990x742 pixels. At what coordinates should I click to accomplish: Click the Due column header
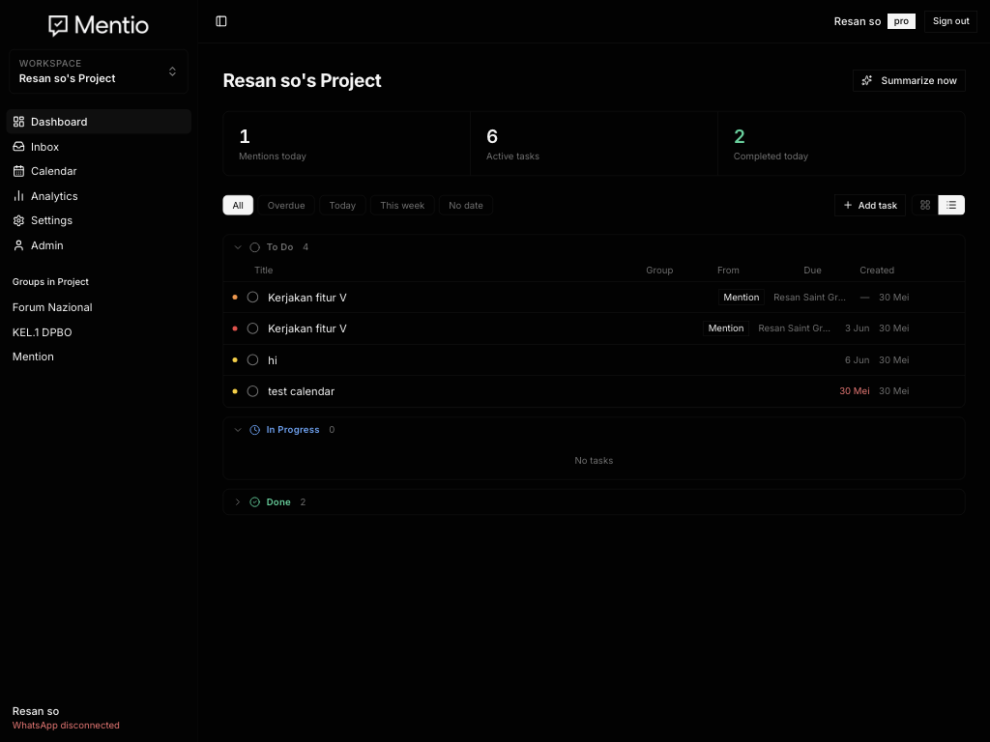point(812,271)
